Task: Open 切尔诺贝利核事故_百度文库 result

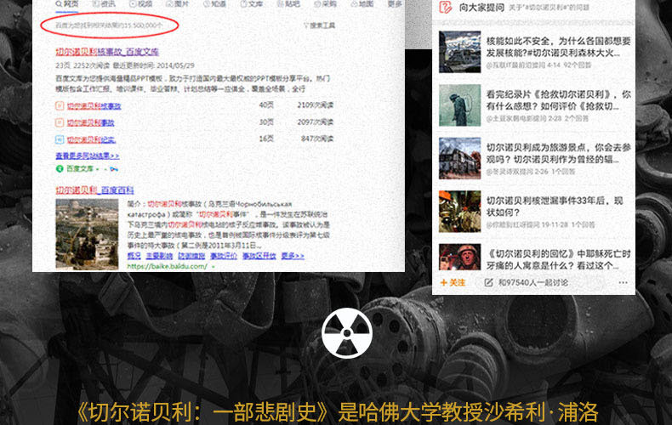Action: click(107, 52)
